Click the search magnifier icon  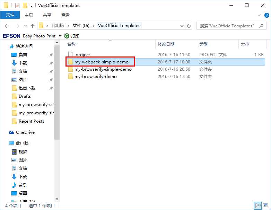point(262,26)
